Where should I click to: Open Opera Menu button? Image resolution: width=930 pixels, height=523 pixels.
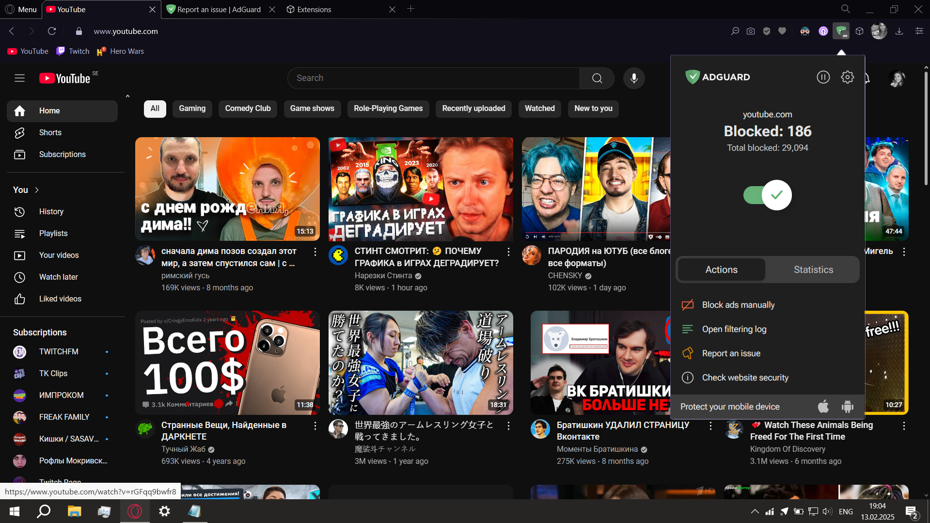point(21,9)
